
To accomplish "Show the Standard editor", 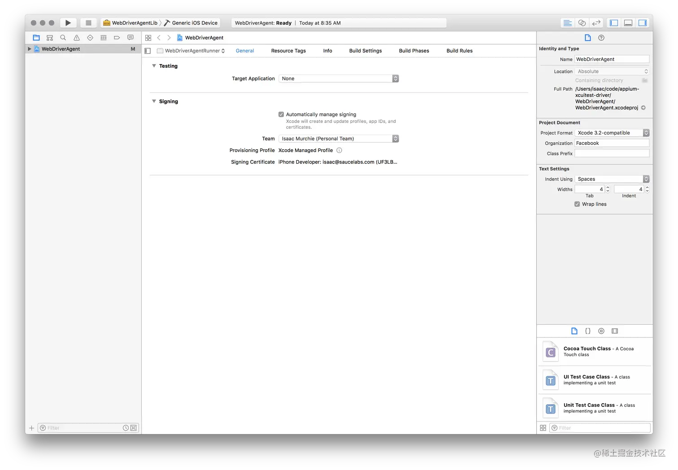I will pyautogui.click(x=567, y=23).
